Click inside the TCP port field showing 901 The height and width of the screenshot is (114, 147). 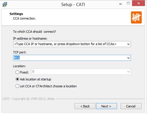click(x=70, y=58)
